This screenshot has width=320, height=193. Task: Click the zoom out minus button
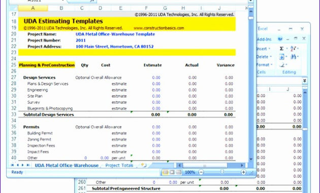coord(201,172)
